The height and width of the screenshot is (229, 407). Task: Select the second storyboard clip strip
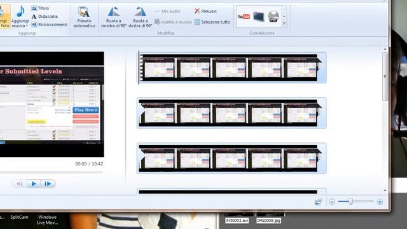pos(231,113)
